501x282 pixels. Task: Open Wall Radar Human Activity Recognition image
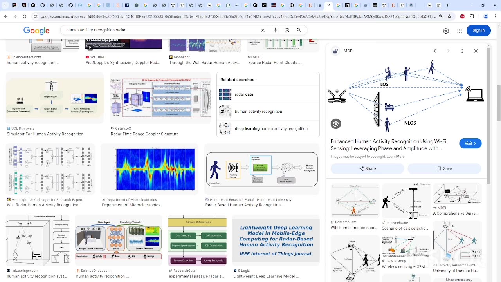point(50,169)
